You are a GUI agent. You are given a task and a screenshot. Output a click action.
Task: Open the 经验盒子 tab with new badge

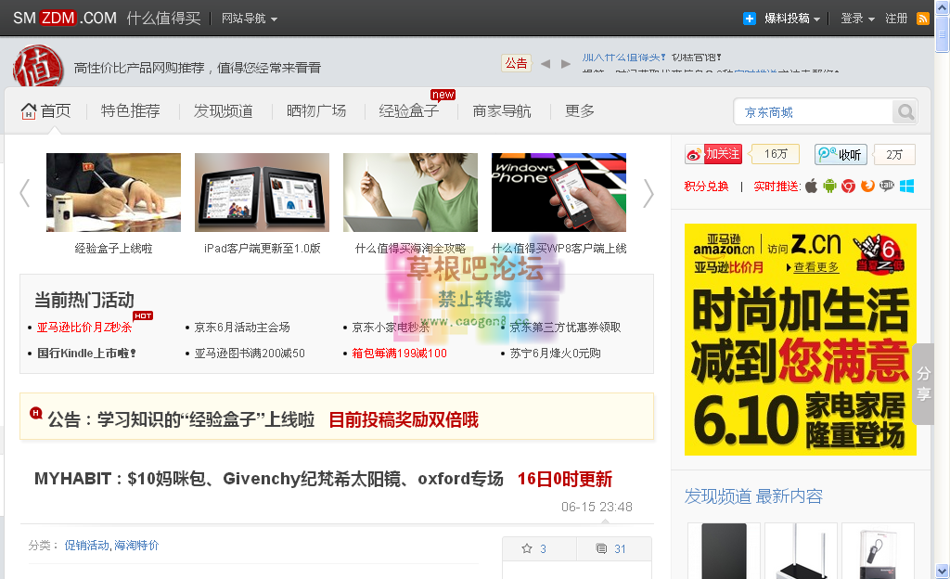click(408, 110)
